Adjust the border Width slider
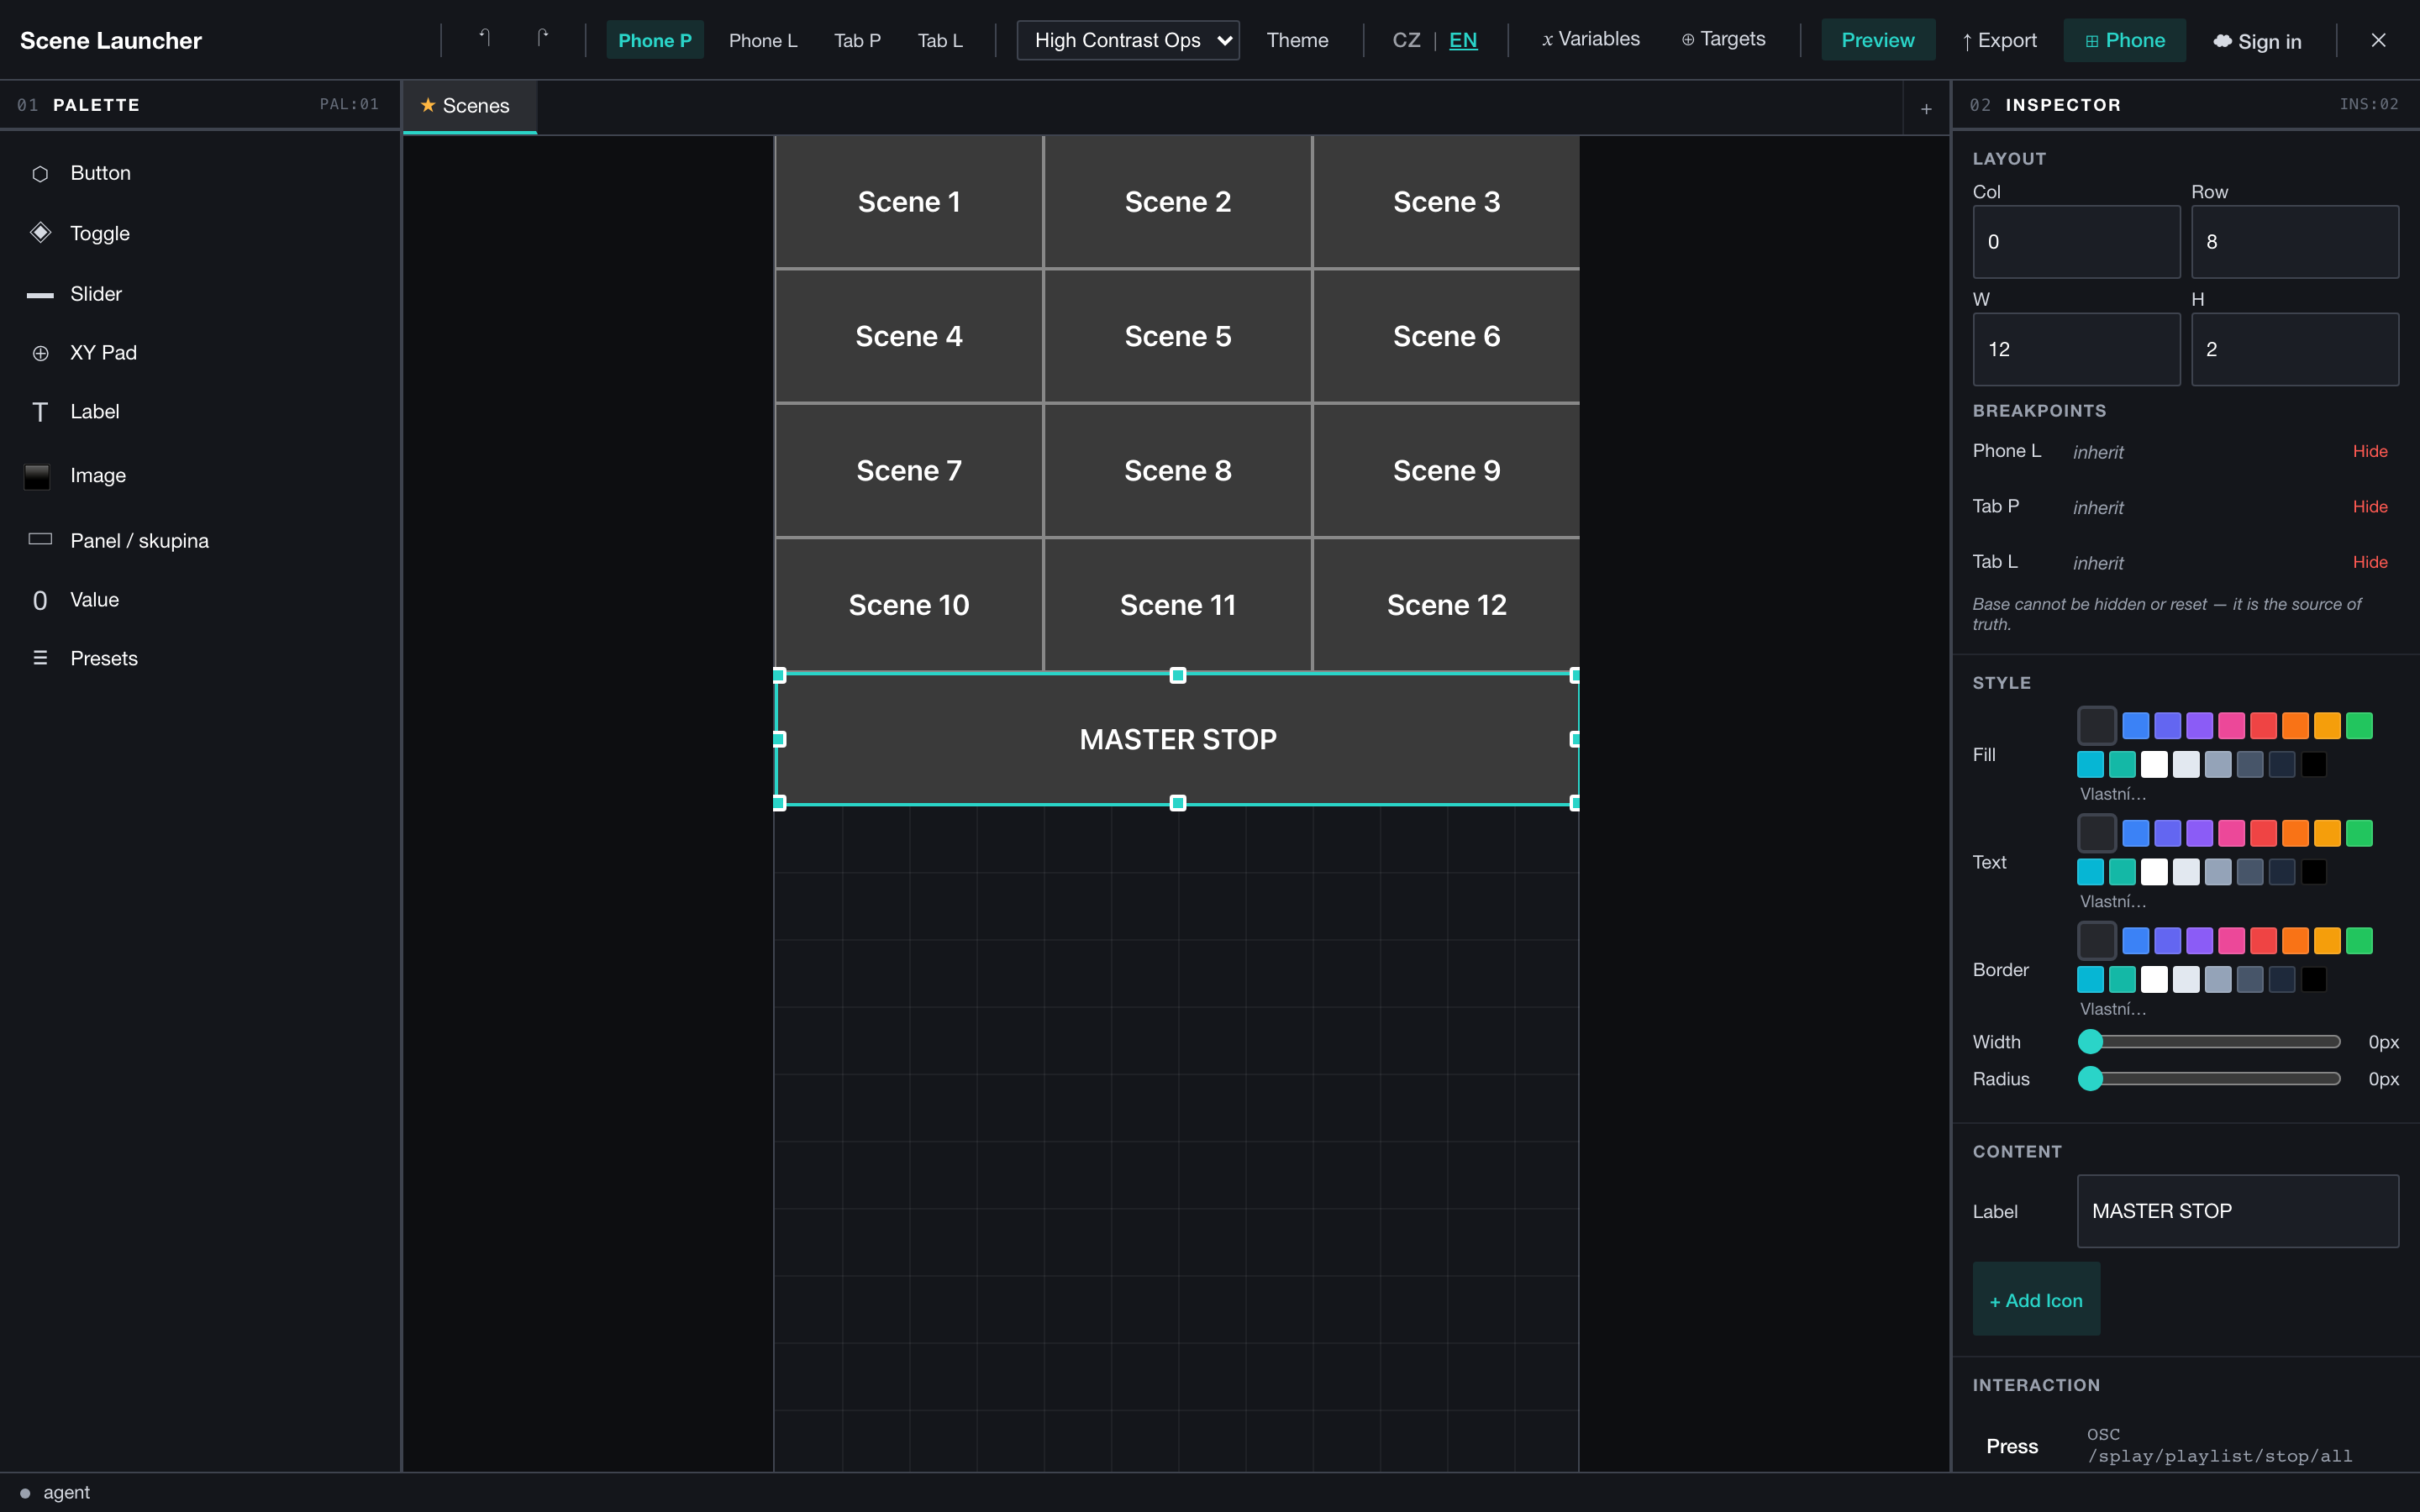 point(2209,1042)
